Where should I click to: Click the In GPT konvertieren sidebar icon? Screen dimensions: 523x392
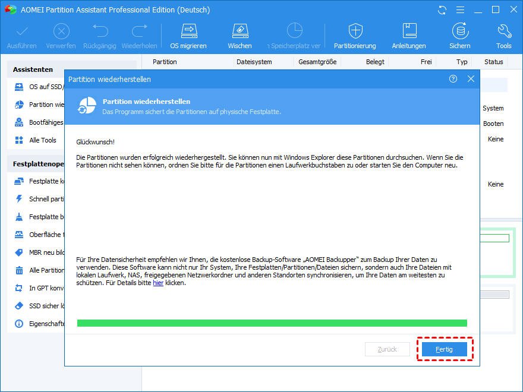pos(19,288)
